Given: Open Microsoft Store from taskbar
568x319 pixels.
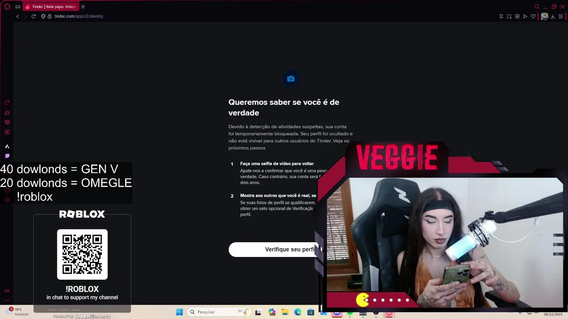Looking at the screenshot, I should point(311,312).
